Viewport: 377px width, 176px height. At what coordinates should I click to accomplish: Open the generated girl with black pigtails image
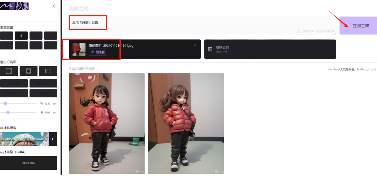pos(107,123)
